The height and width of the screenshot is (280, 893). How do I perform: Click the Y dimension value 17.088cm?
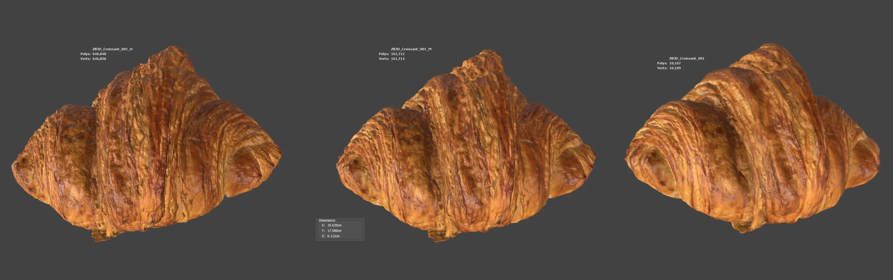click(x=334, y=231)
